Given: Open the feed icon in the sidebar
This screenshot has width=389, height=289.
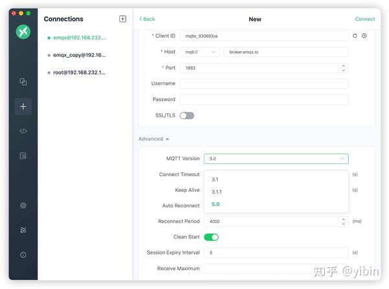Looking at the screenshot, I should pyautogui.click(x=23, y=230).
